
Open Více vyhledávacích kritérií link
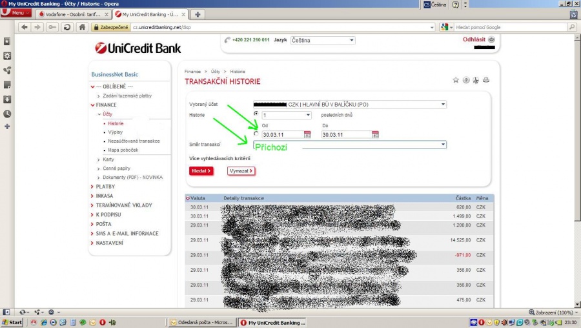(x=219, y=158)
